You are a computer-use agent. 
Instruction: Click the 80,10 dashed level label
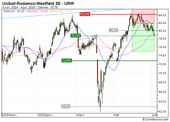coord(113,30)
